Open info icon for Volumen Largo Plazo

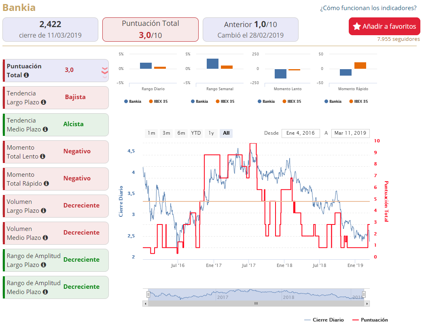point(44,210)
